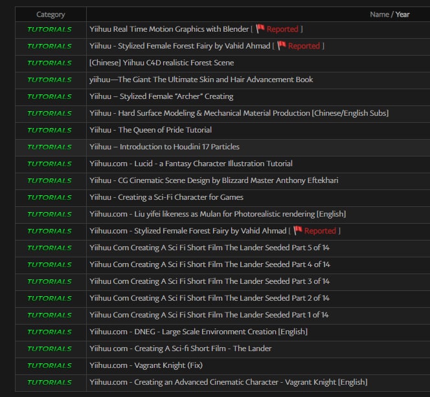
Task: Click TUTORIALS category in Lander Seeded Part 3 row
Action: [50, 282]
